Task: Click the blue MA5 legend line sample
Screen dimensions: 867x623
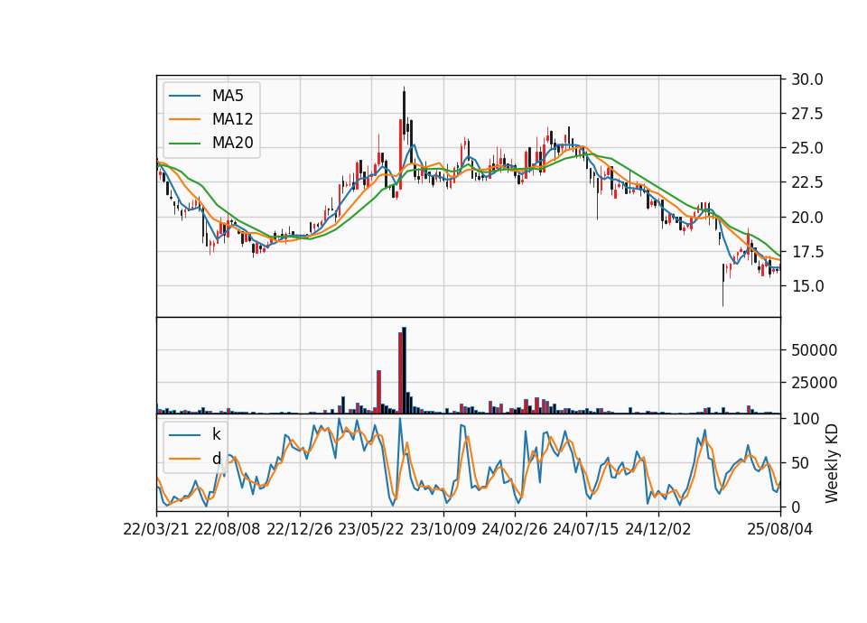Action: pos(184,96)
